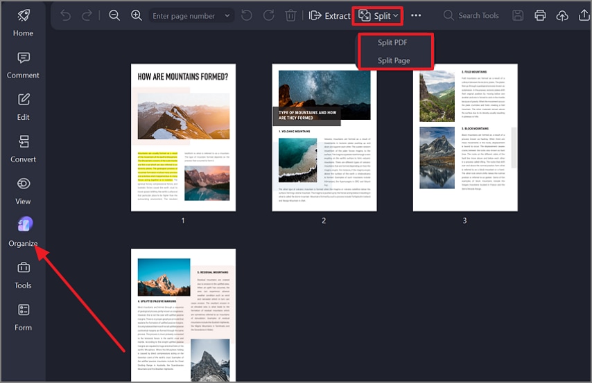Click the vertical scrollbar handle

[x=514, y=148]
